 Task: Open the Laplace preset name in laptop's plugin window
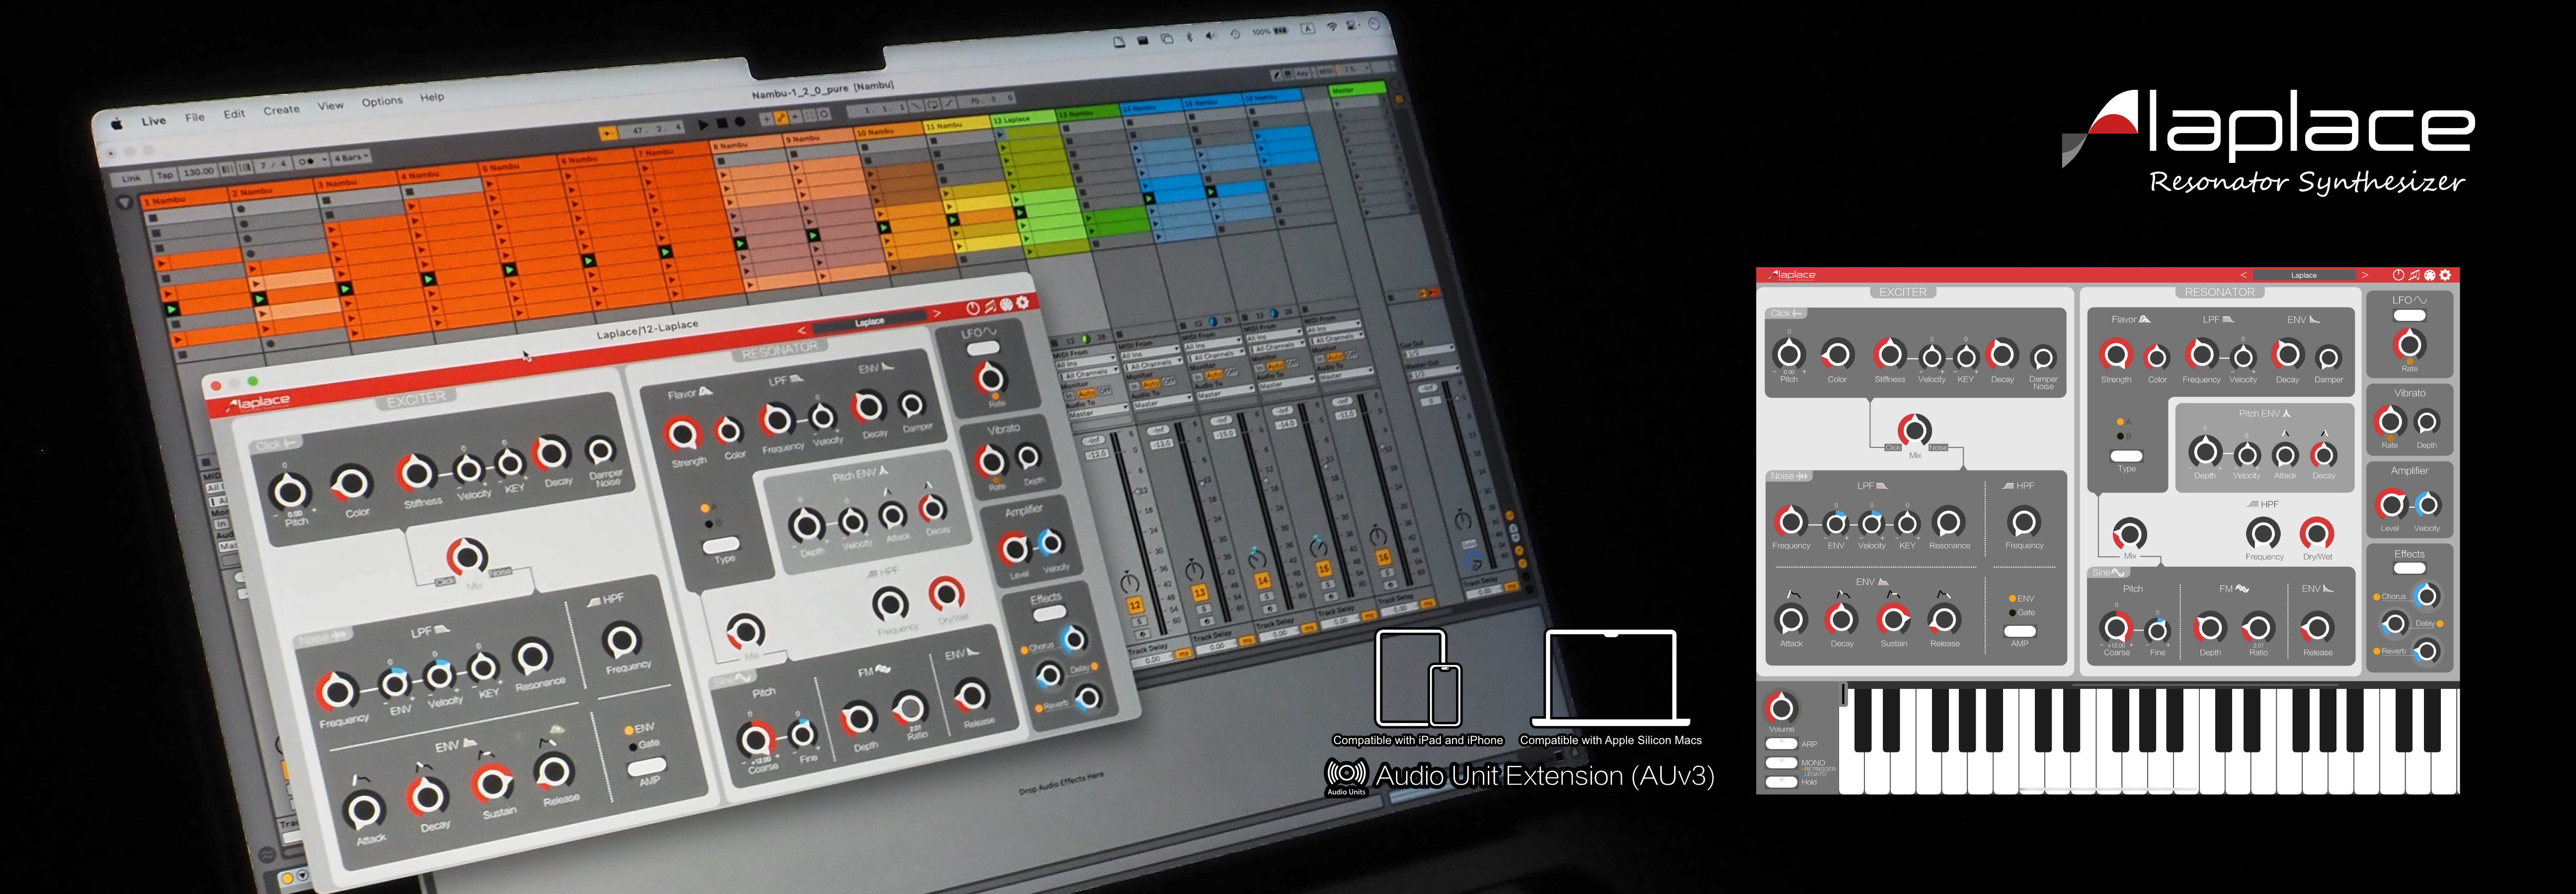869,322
